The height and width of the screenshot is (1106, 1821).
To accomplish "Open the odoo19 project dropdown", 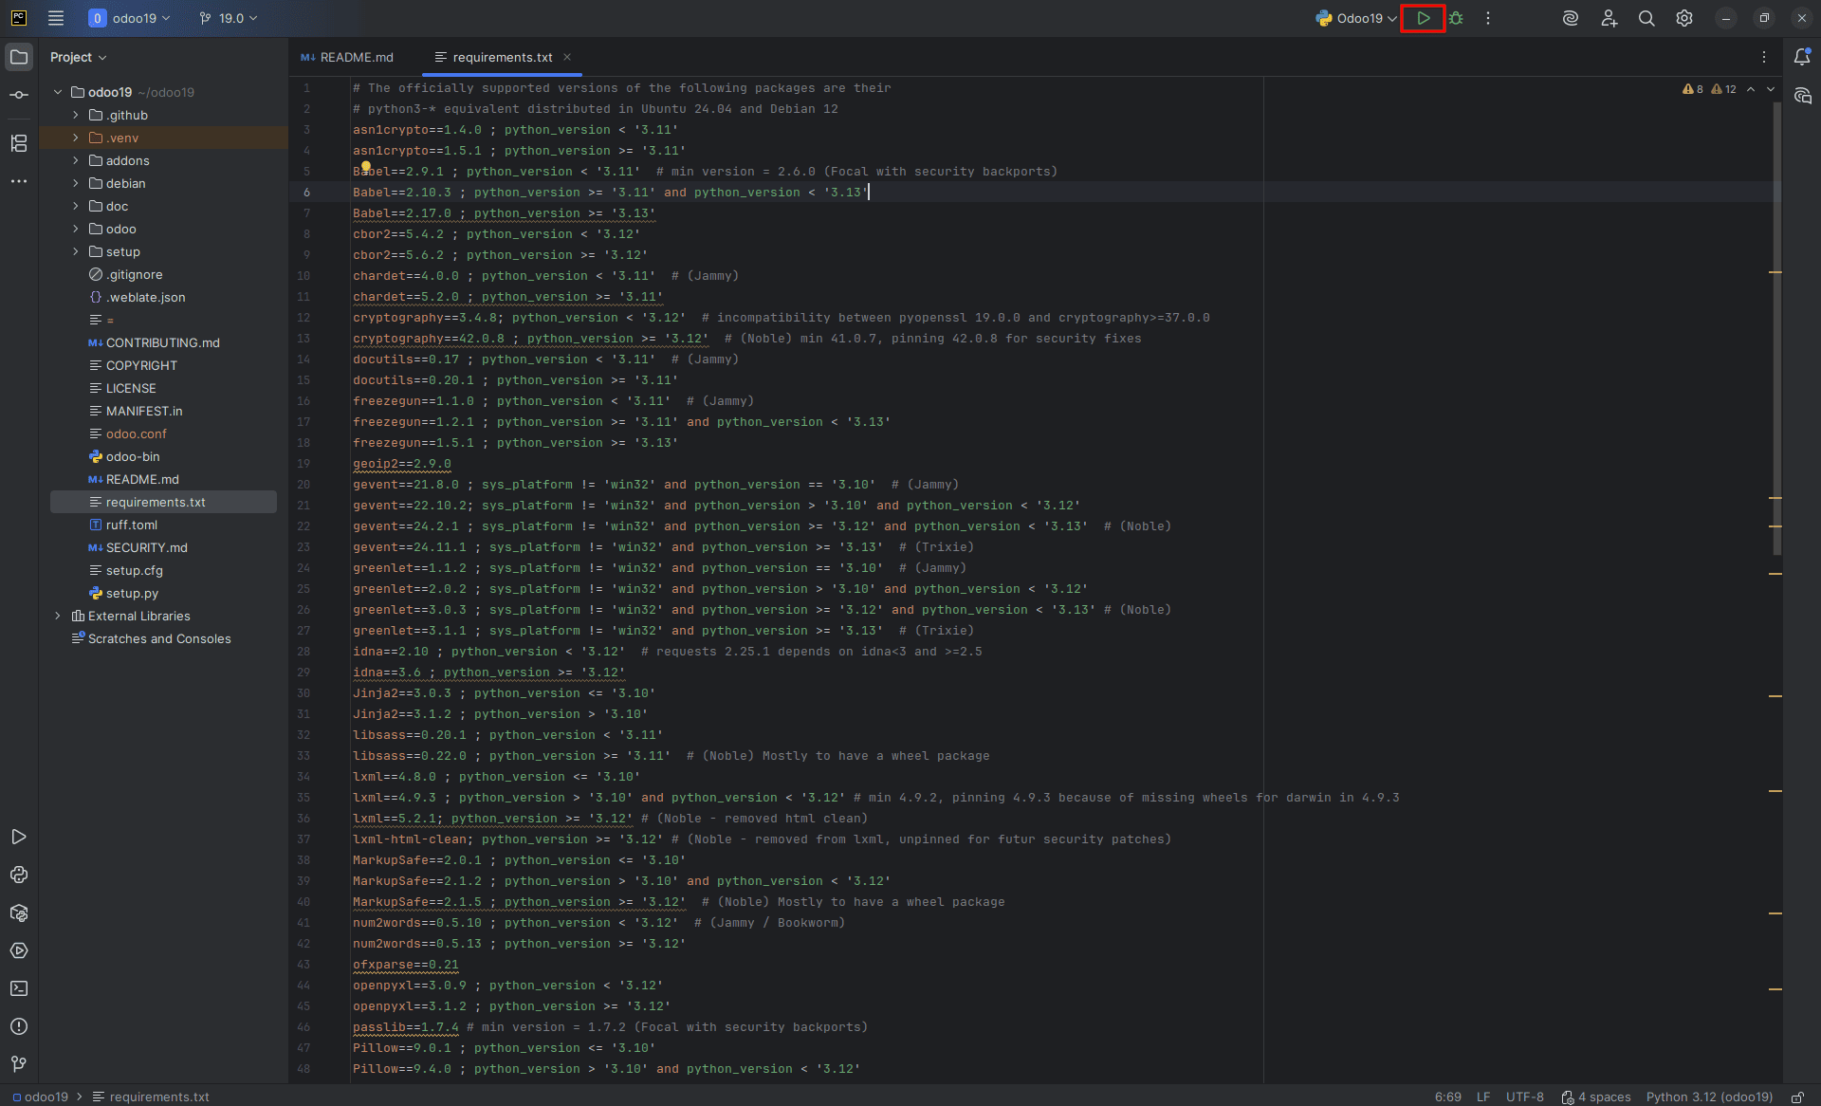I will point(129,18).
